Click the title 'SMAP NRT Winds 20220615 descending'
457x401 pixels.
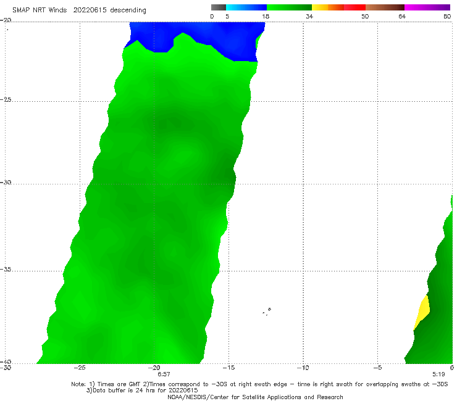pos(79,10)
